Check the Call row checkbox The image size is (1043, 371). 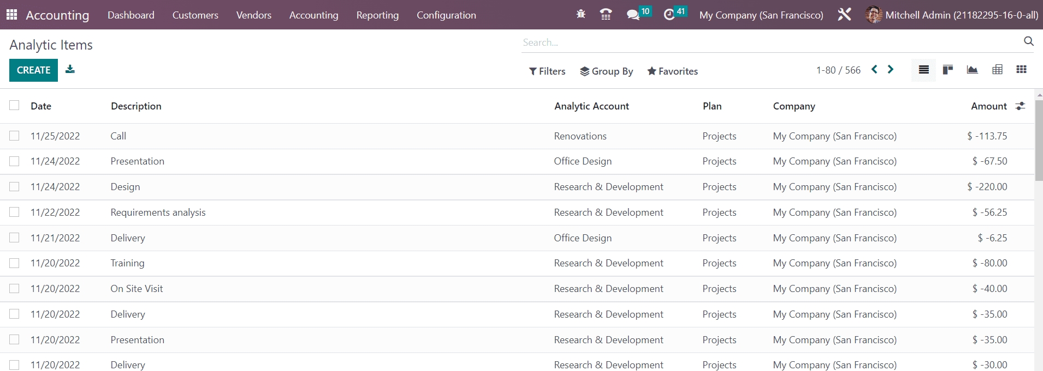point(14,136)
